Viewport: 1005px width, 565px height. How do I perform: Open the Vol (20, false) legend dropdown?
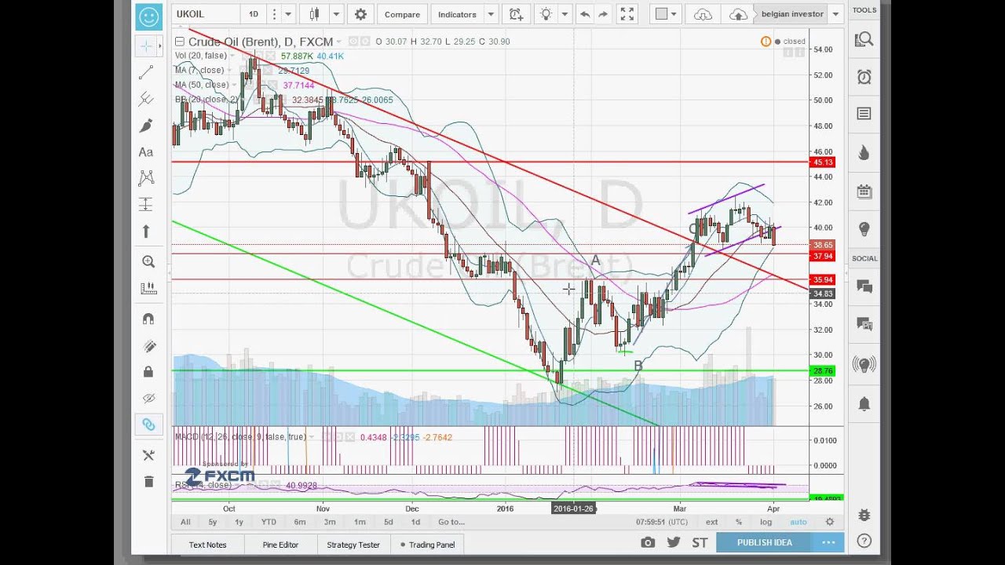pos(233,56)
